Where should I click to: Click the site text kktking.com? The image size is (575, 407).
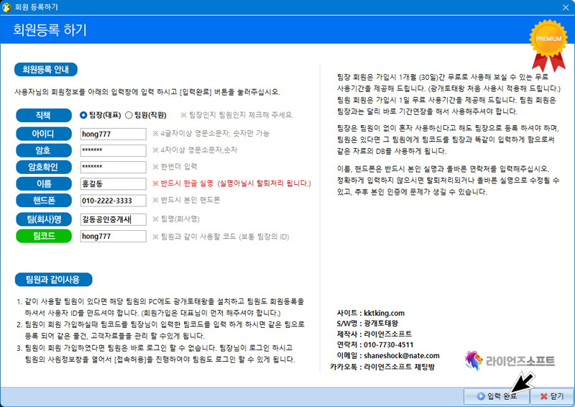tap(384, 313)
